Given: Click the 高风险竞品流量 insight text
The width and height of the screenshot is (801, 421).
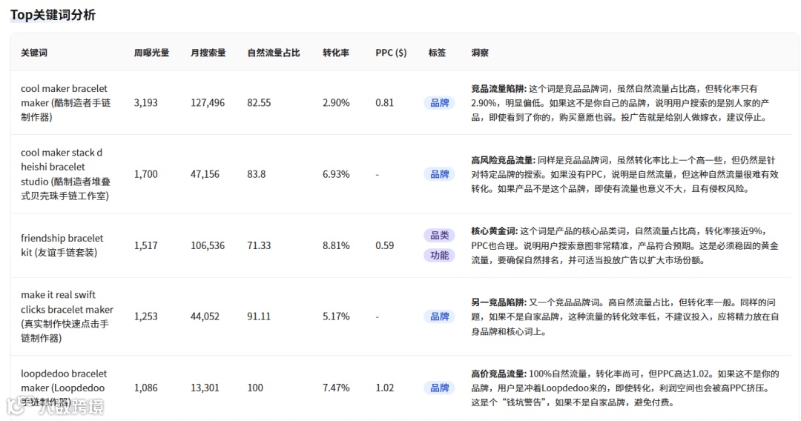Looking at the screenshot, I should (x=624, y=174).
